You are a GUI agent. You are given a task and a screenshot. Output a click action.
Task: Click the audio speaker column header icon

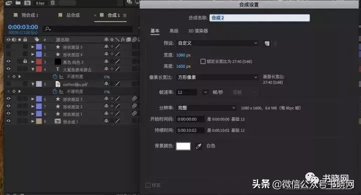[x=14, y=40]
